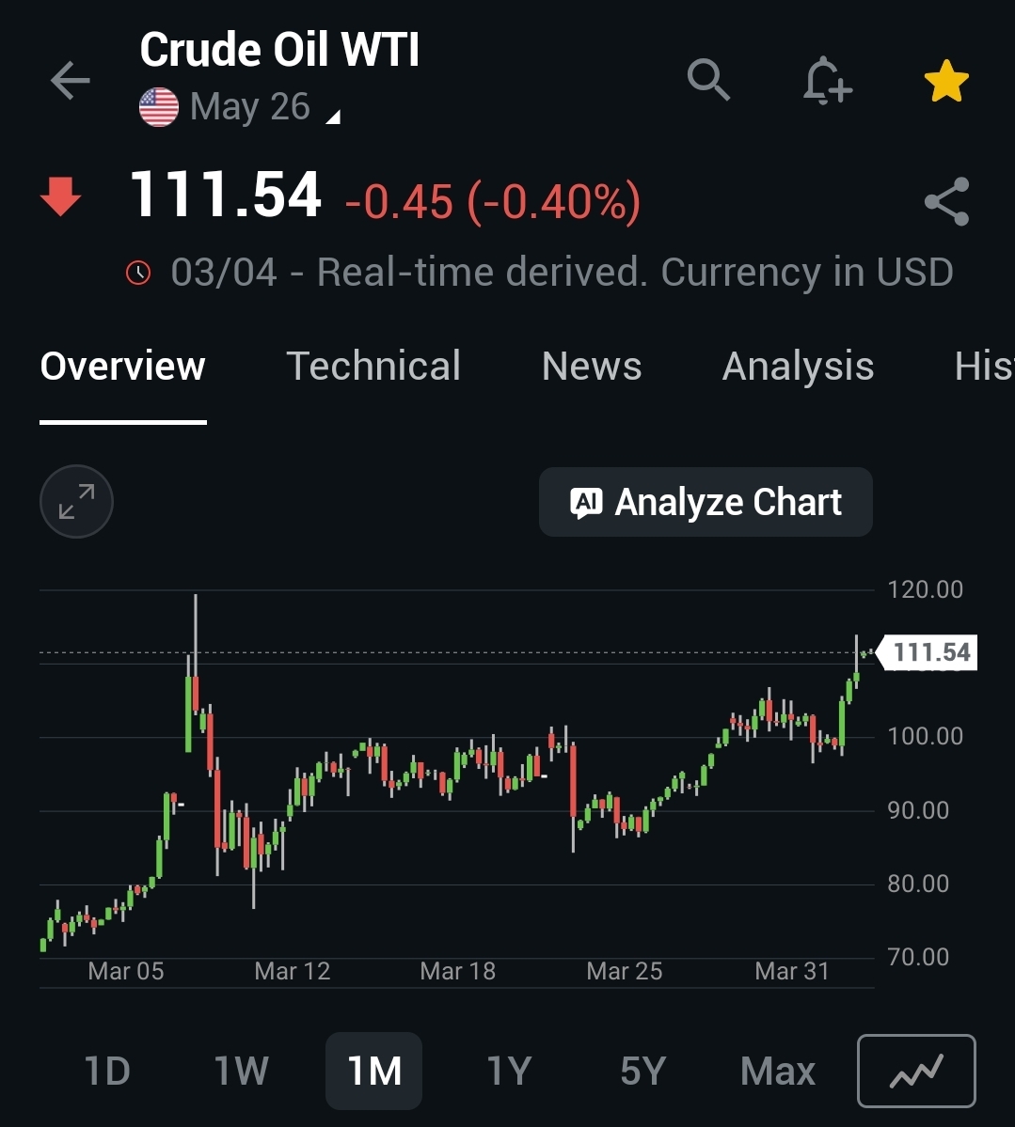
Task: Toggle the yellow watchlist star
Action: 946,81
